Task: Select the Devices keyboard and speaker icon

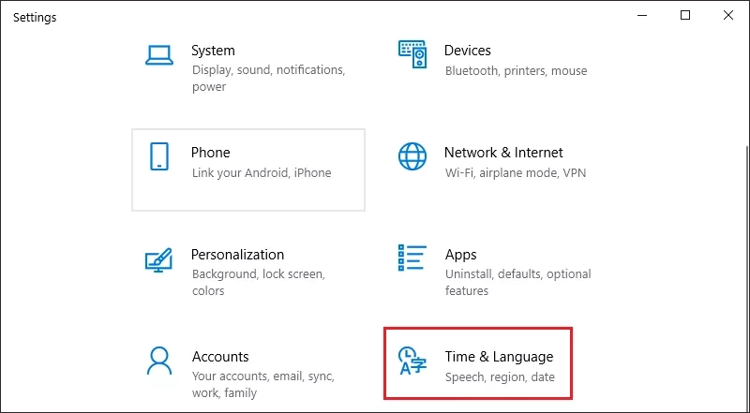Action: click(412, 54)
